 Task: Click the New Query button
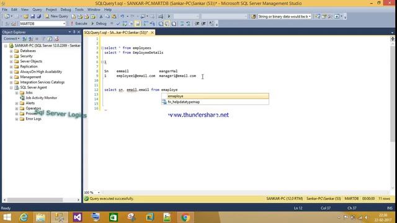56,17
